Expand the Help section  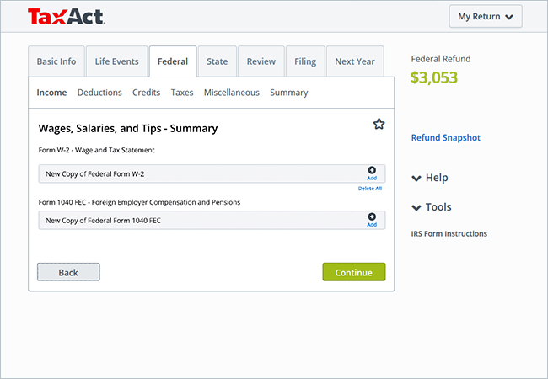430,178
